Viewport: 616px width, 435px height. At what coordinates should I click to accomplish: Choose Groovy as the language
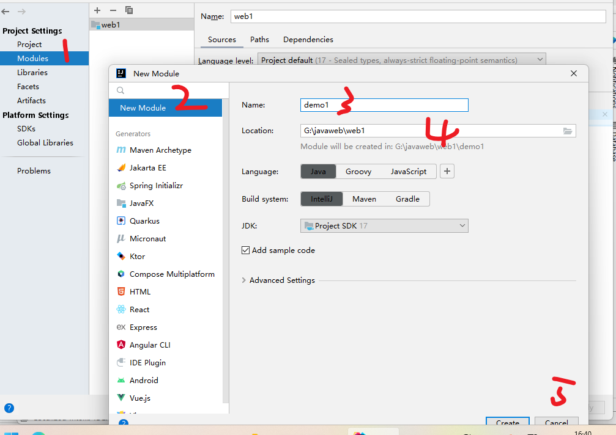point(358,172)
